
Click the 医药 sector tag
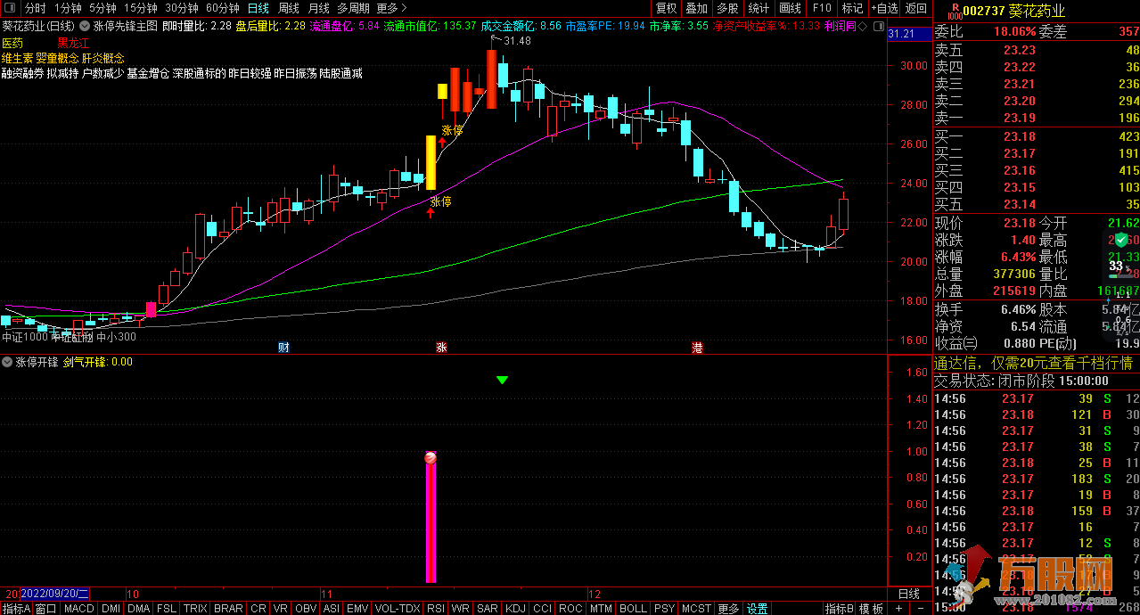(12, 42)
